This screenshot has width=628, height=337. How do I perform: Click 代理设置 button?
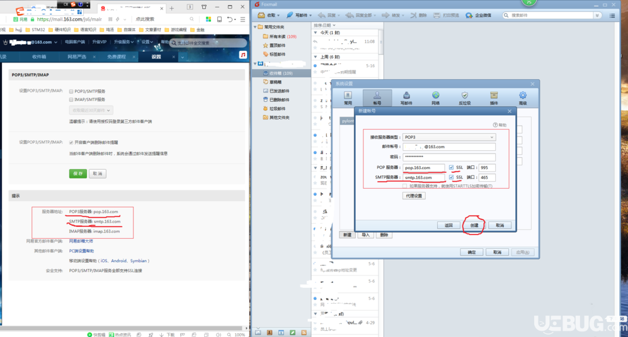[414, 196]
